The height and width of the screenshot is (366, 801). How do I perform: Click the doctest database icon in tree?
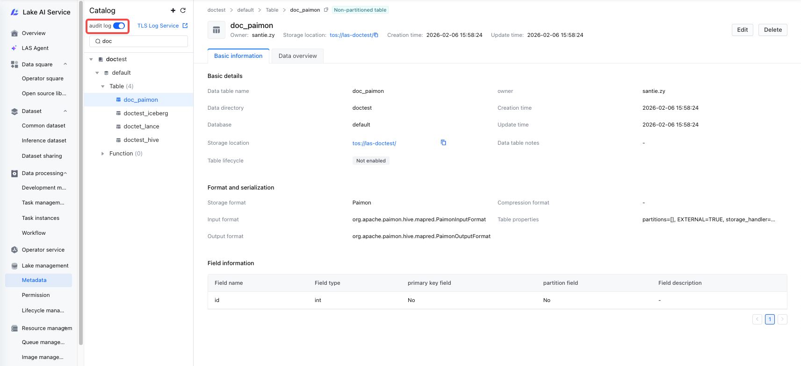(x=101, y=59)
